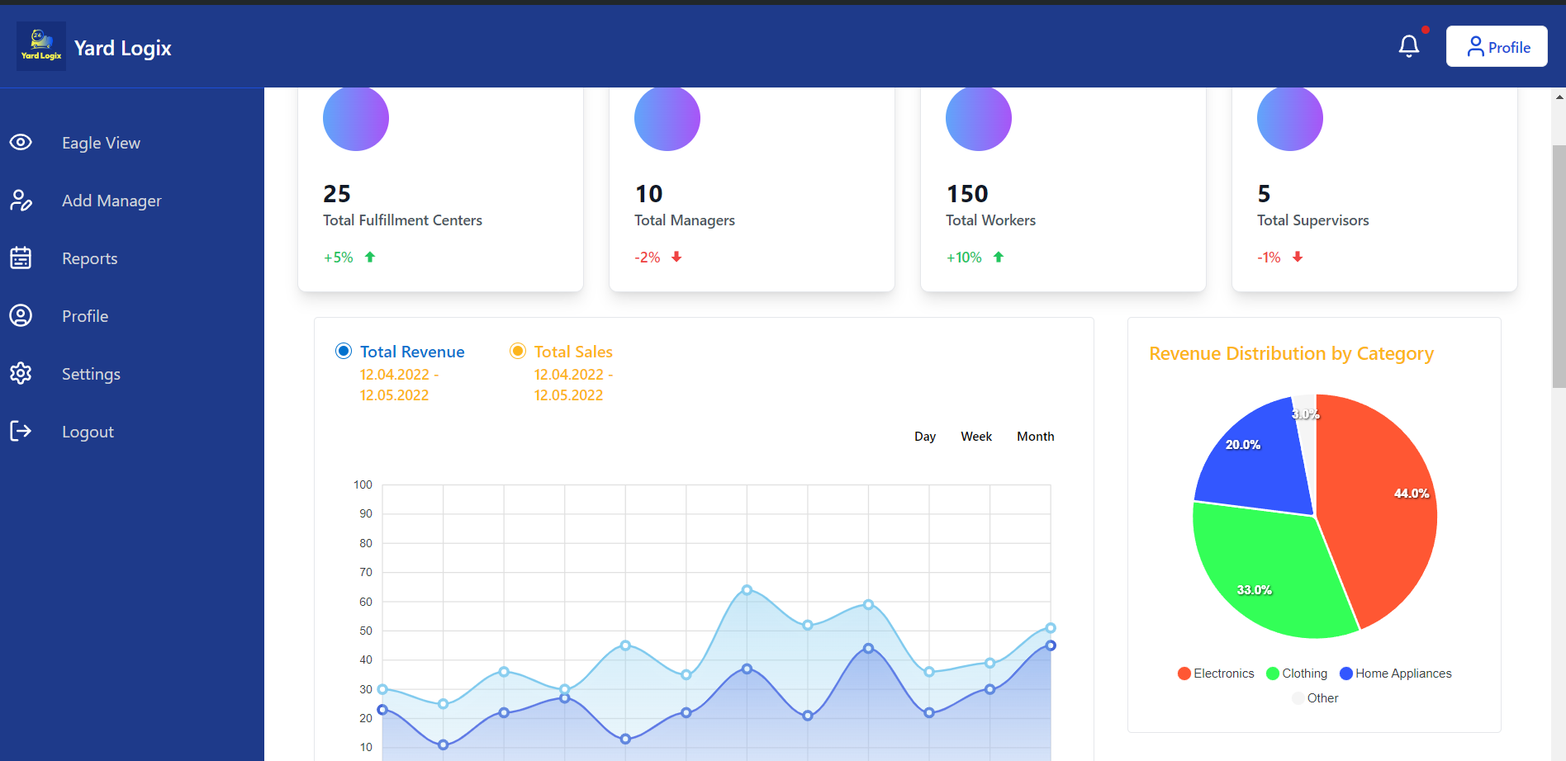Open the notification bell
The height and width of the screenshot is (761, 1566).
pyautogui.click(x=1409, y=46)
